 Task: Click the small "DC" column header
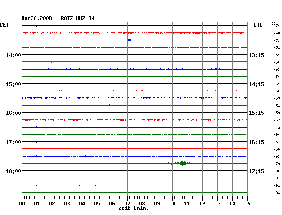pyautogui.click(x=273, y=24)
